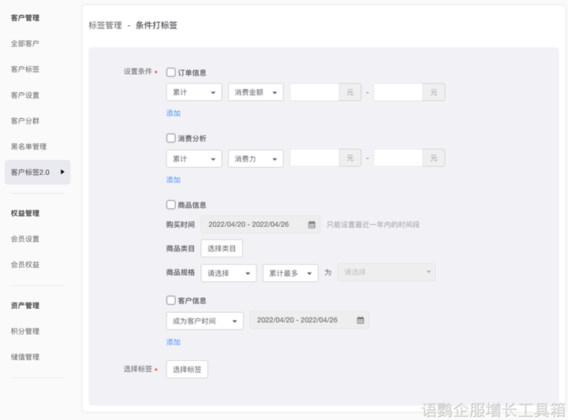Viewport: 568px width, 420px height.
Task: Open the 消费金额 dropdown
Action: point(256,92)
